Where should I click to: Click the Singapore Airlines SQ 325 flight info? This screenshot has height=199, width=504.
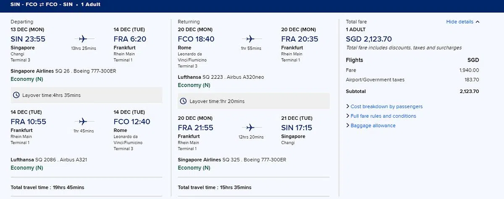(223, 160)
